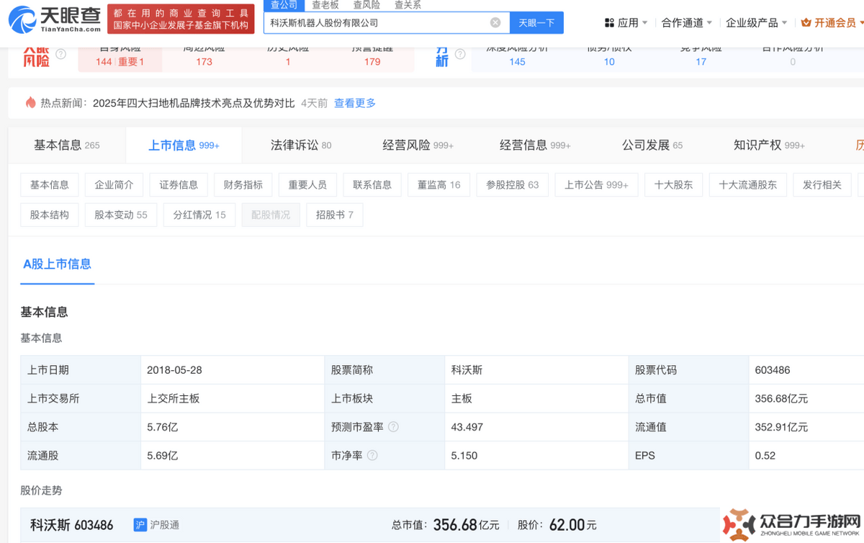Click the 发行相关 button
This screenshot has height=543, width=864.
(822, 185)
